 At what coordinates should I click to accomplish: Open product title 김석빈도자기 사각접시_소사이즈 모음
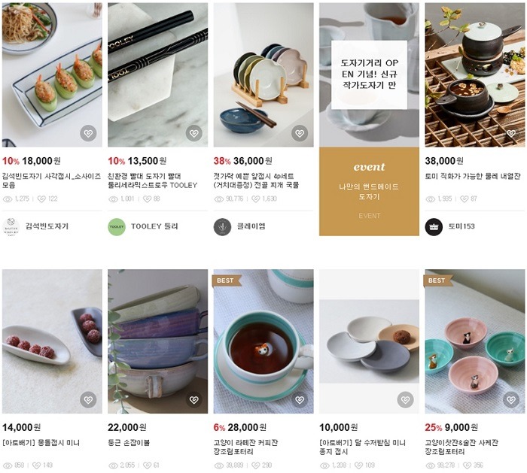point(51,180)
